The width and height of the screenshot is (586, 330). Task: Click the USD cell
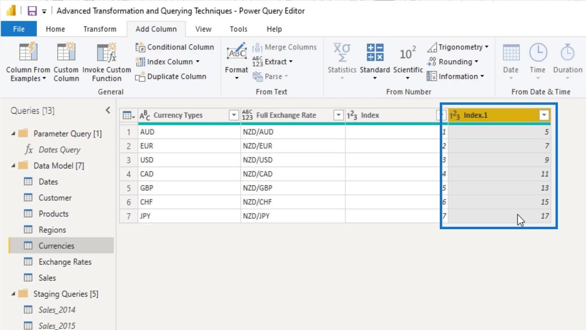pos(189,160)
